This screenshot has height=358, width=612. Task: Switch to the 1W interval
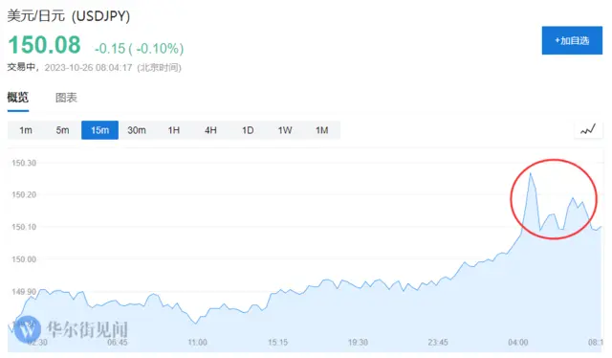[x=285, y=130]
